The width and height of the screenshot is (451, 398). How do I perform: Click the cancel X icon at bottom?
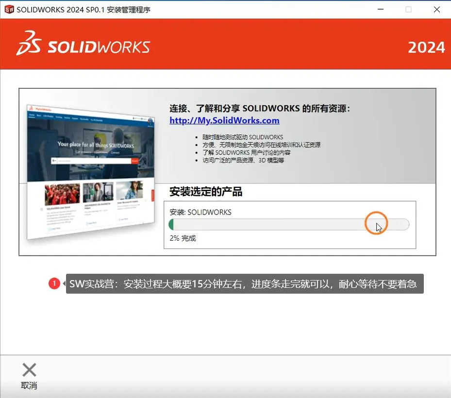click(29, 370)
